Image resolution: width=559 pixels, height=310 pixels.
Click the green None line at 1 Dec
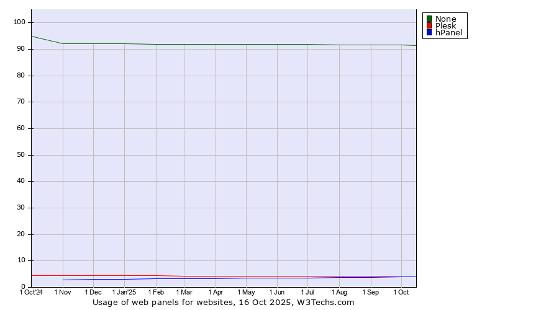(93, 43)
